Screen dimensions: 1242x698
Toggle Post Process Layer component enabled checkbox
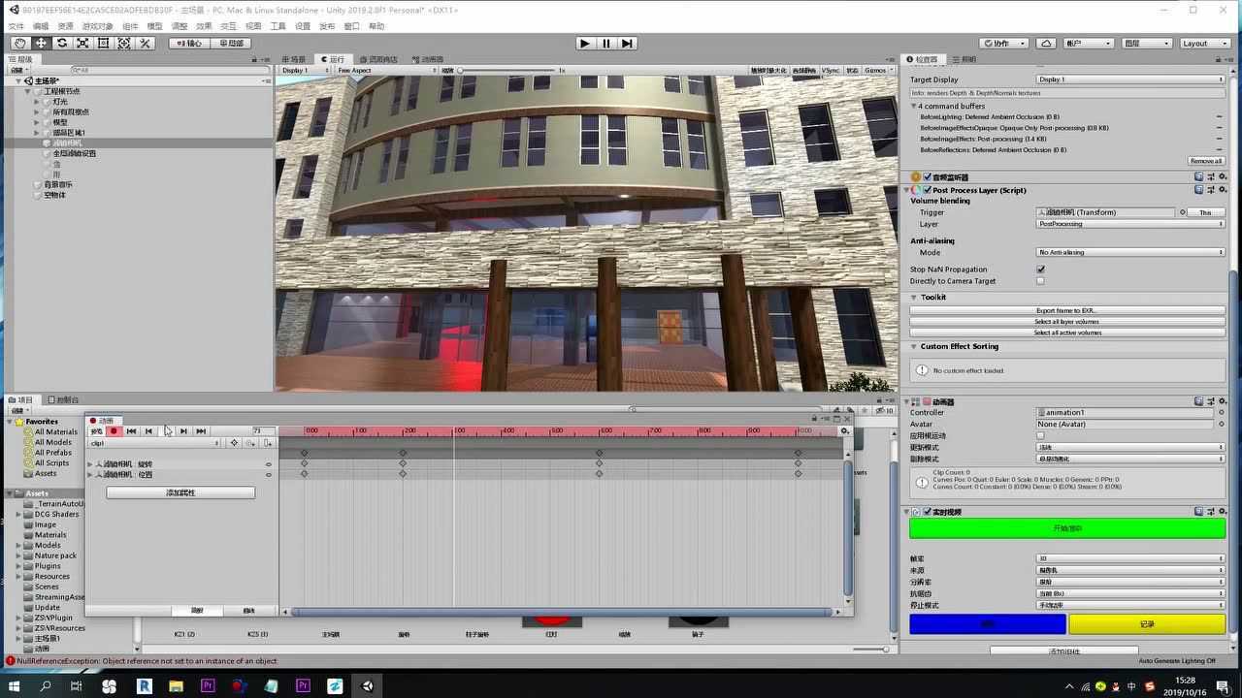pyautogui.click(x=928, y=190)
